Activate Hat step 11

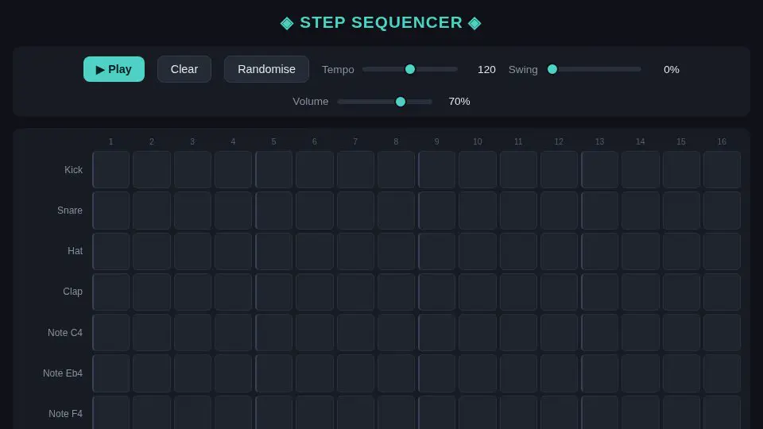click(x=518, y=251)
